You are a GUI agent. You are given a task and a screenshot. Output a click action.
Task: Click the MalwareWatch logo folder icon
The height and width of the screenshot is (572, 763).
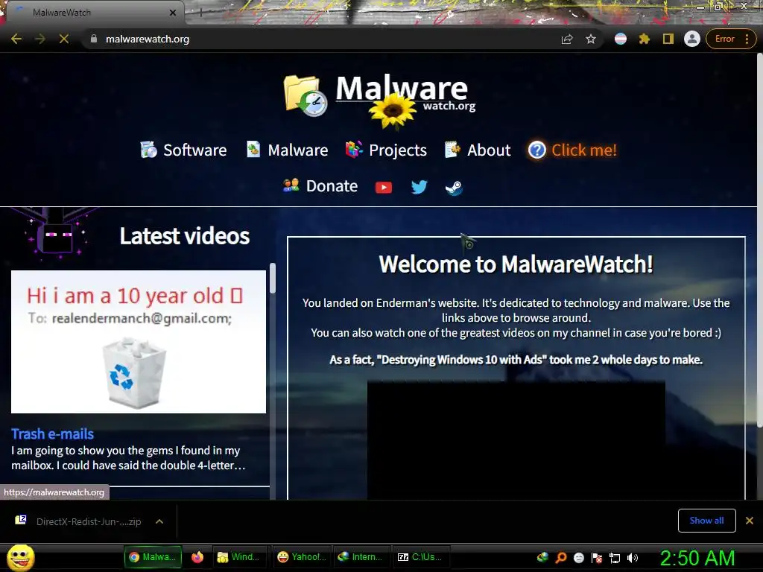click(305, 95)
